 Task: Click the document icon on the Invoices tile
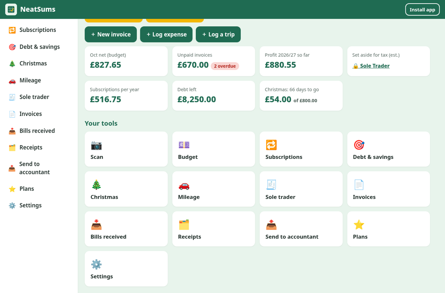[x=359, y=185]
